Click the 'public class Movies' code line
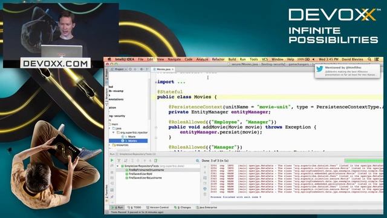The height and width of the screenshot is (218, 387). 187,97
